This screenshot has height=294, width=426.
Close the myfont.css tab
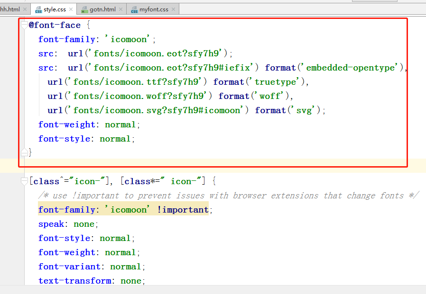[x=173, y=9]
